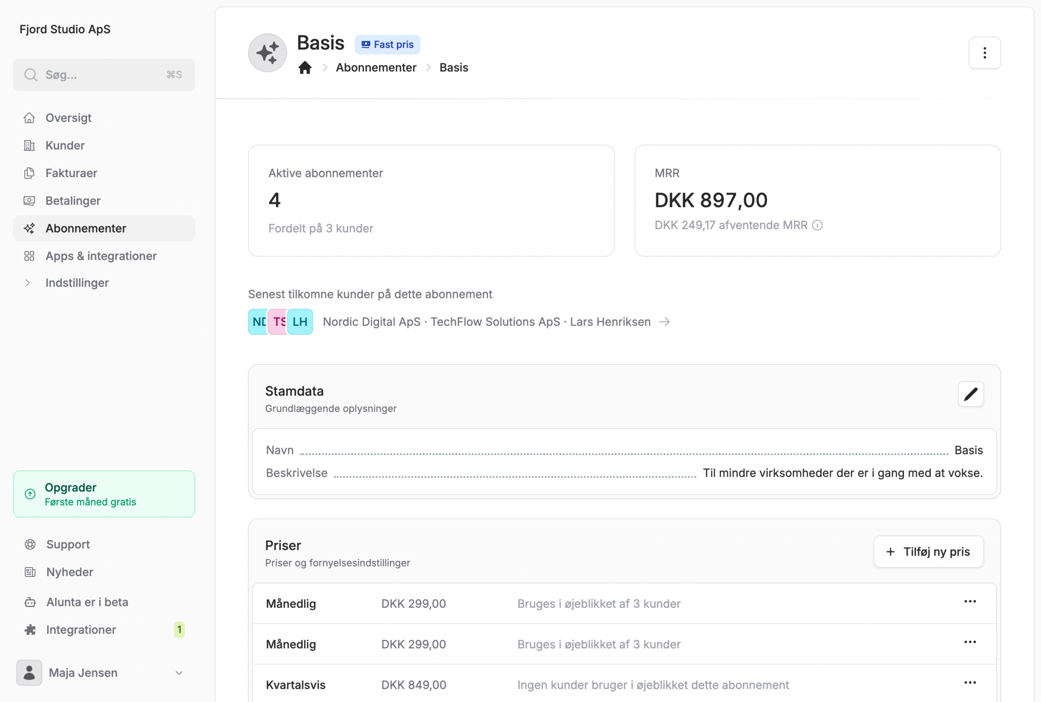The image size is (1041, 702).
Task: Click the Abonnementer breadcrumb link
Action: tap(376, 68)
